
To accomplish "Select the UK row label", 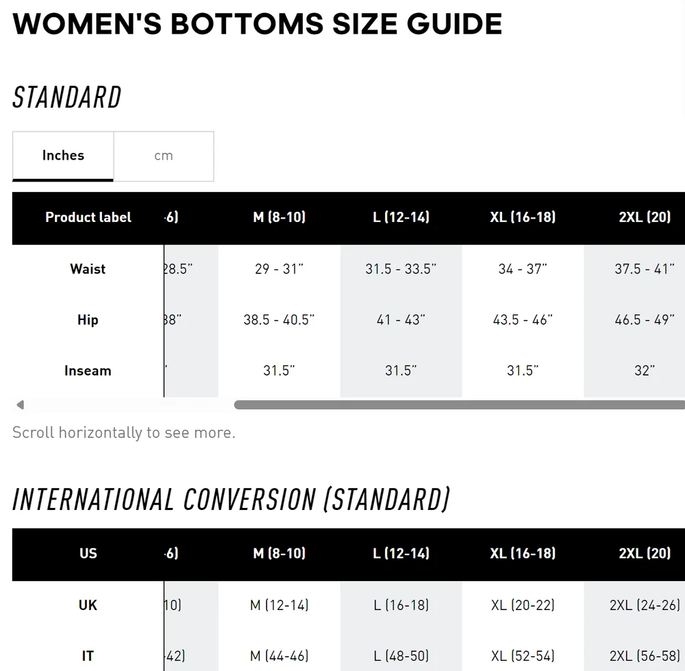I will 88,605.
